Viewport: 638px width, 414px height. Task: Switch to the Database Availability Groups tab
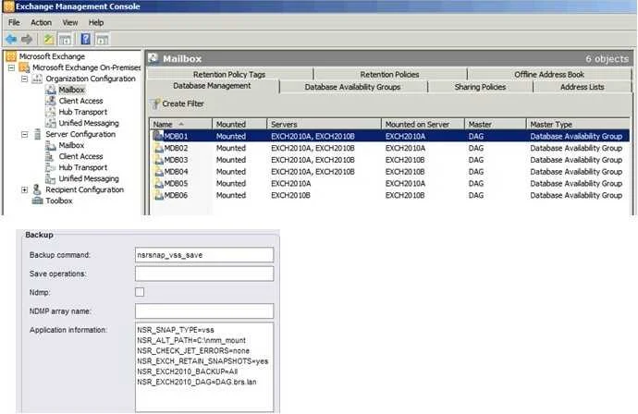pyautogui.click(x=352, y=87)
